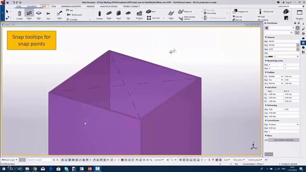Click the Redo icon in title bar
Screen dimensions: 306x172
coord(17,2)
